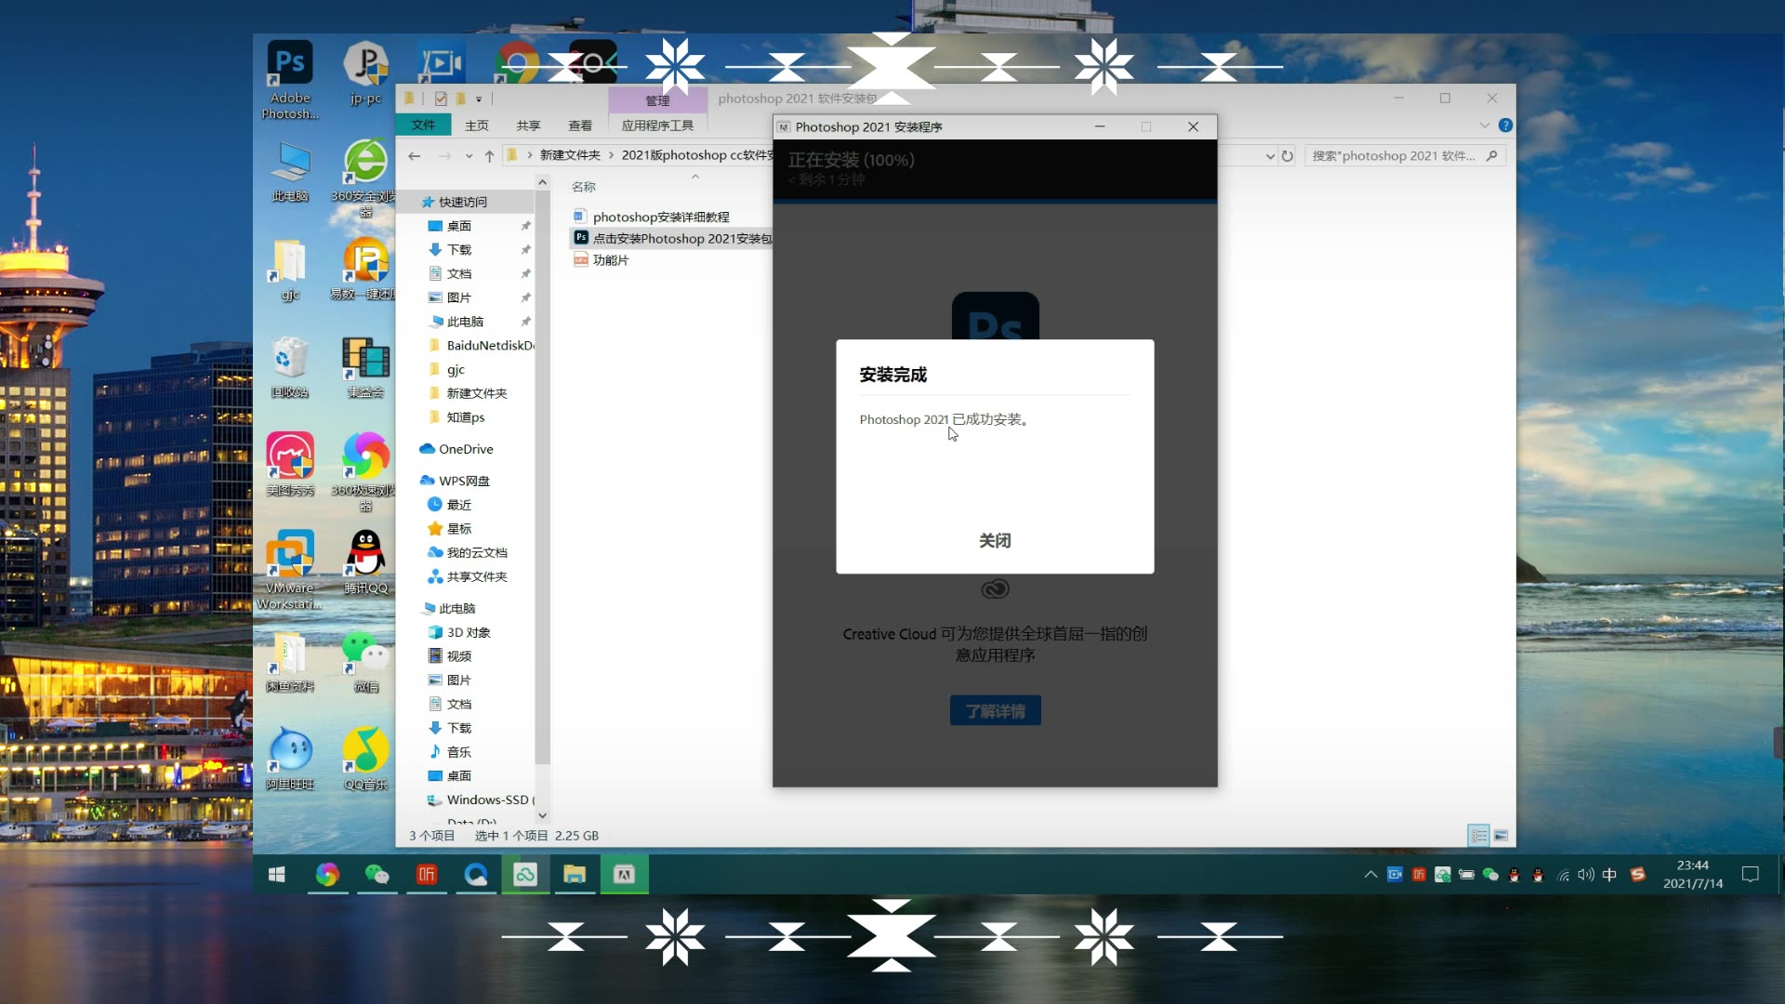Open 360安全浏览器 desktop icon
The width and height of the screenshot is (1785, 1004).
coord(365,178)
